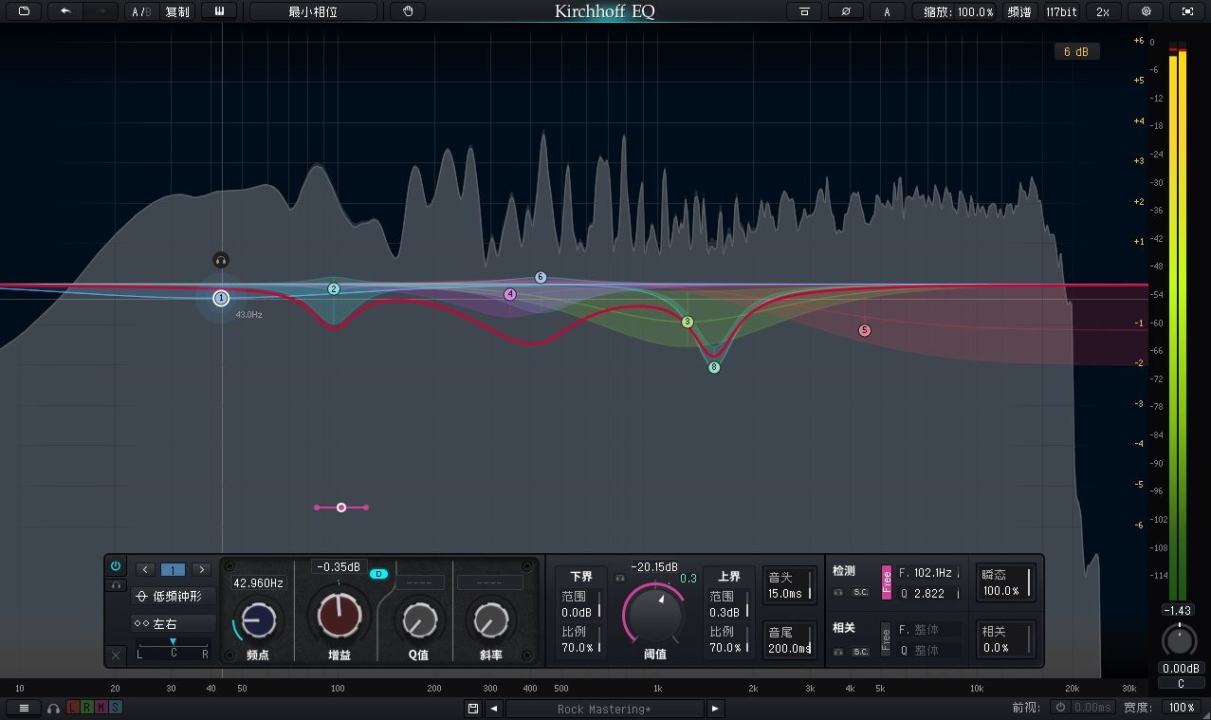Open the 低频钟形 filter type dropdown
Image resolution: width=1211 pixels, height=720 pixels.
coord(174,597)
